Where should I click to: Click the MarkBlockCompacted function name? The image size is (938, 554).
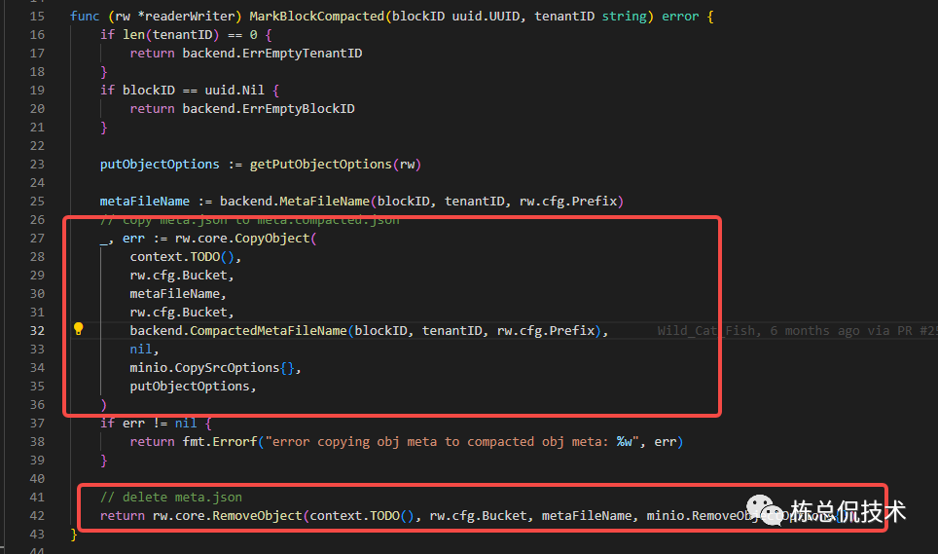click(x=317, y=17)
